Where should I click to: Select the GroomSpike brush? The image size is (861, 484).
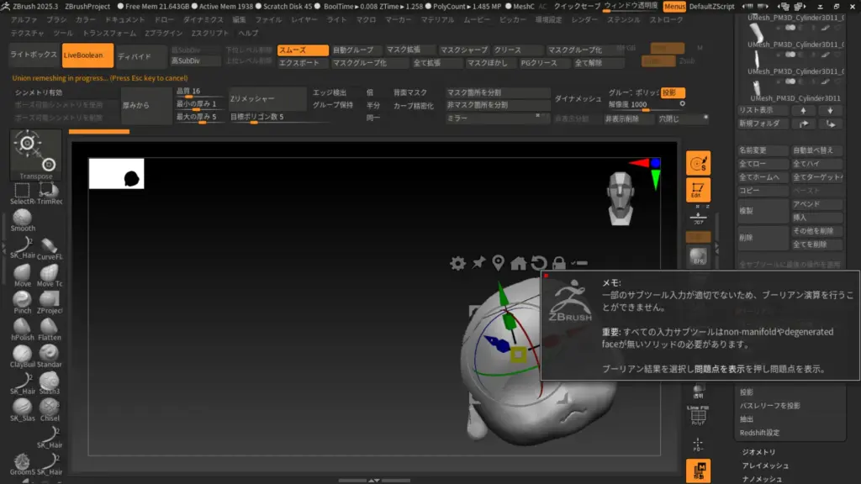[23, 464]
